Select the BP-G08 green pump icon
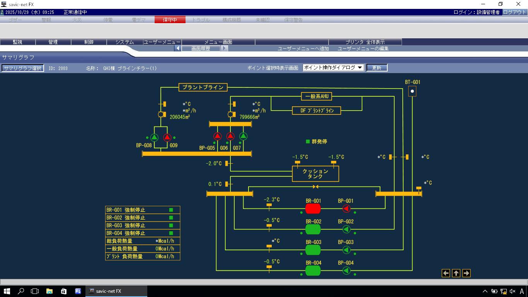 coord(154,137)
